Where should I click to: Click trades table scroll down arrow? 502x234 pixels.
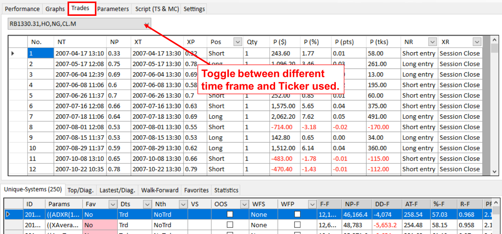(494, 171)
